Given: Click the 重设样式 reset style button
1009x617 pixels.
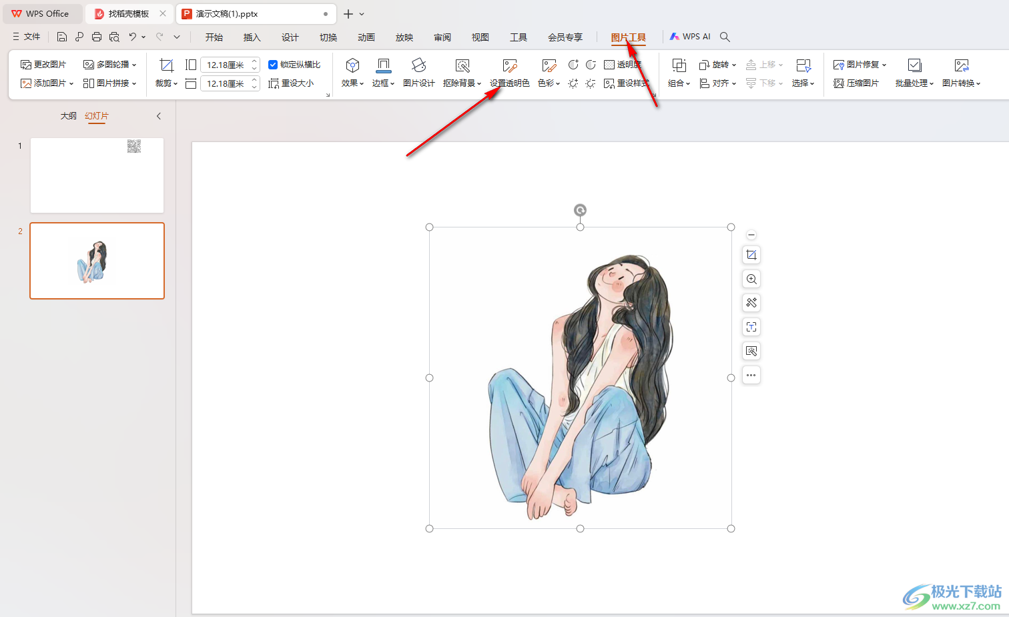Looking at the screenshot, I should pyautogui.click(x=626, y=83).
